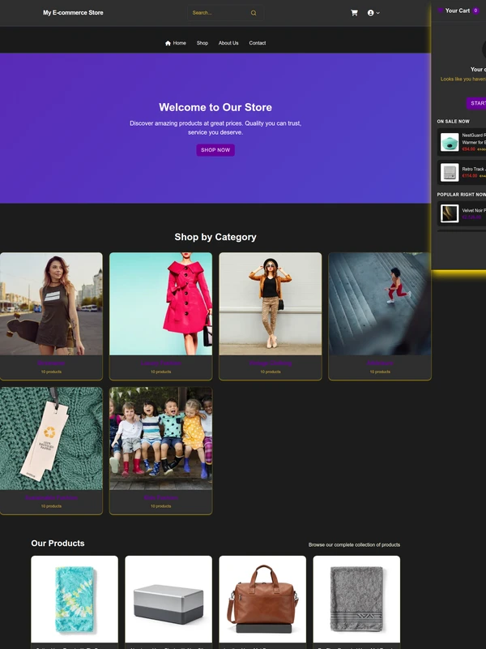Open the Velvet Noir popular item
This screenshot has height=649, width=486.
pos(462,213)
